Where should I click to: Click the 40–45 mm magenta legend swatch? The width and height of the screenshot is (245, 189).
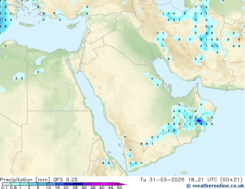tap(105, 184)
